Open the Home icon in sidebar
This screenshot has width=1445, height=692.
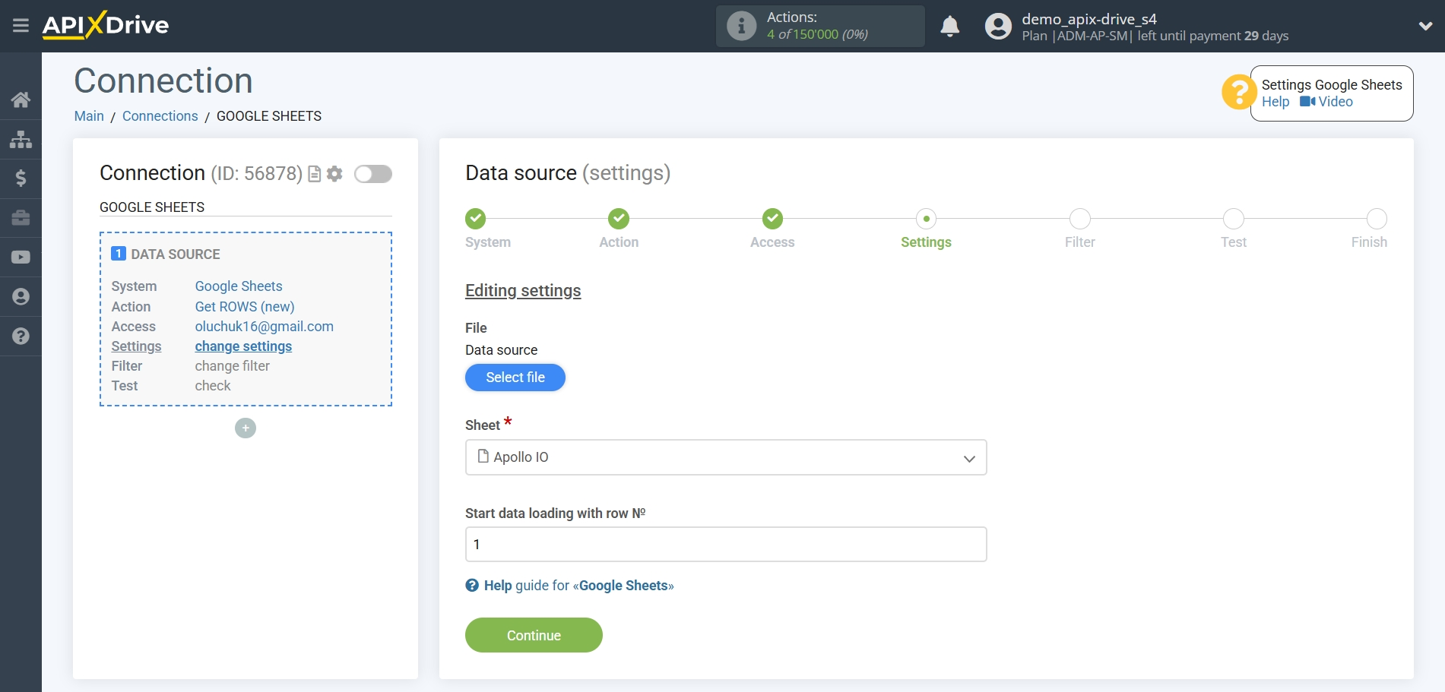point(21,99)
